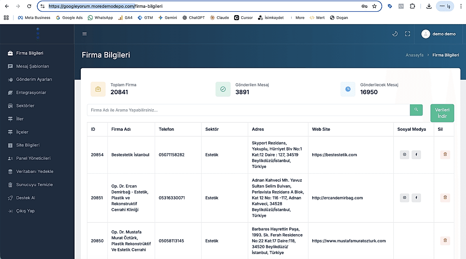Open Instagram icon for Op. Dr. Ercan Demirbağ
The height and width of the screenshot is (259, 466).
tap(405, 198)
